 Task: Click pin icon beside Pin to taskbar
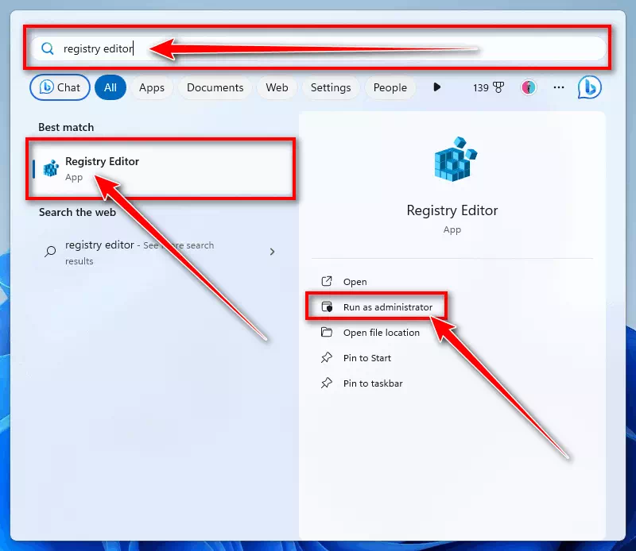(x=327, y=383)
